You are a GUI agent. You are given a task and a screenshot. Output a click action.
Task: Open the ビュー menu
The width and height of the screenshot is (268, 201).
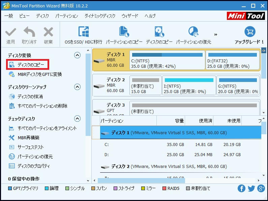coord(24,16)
